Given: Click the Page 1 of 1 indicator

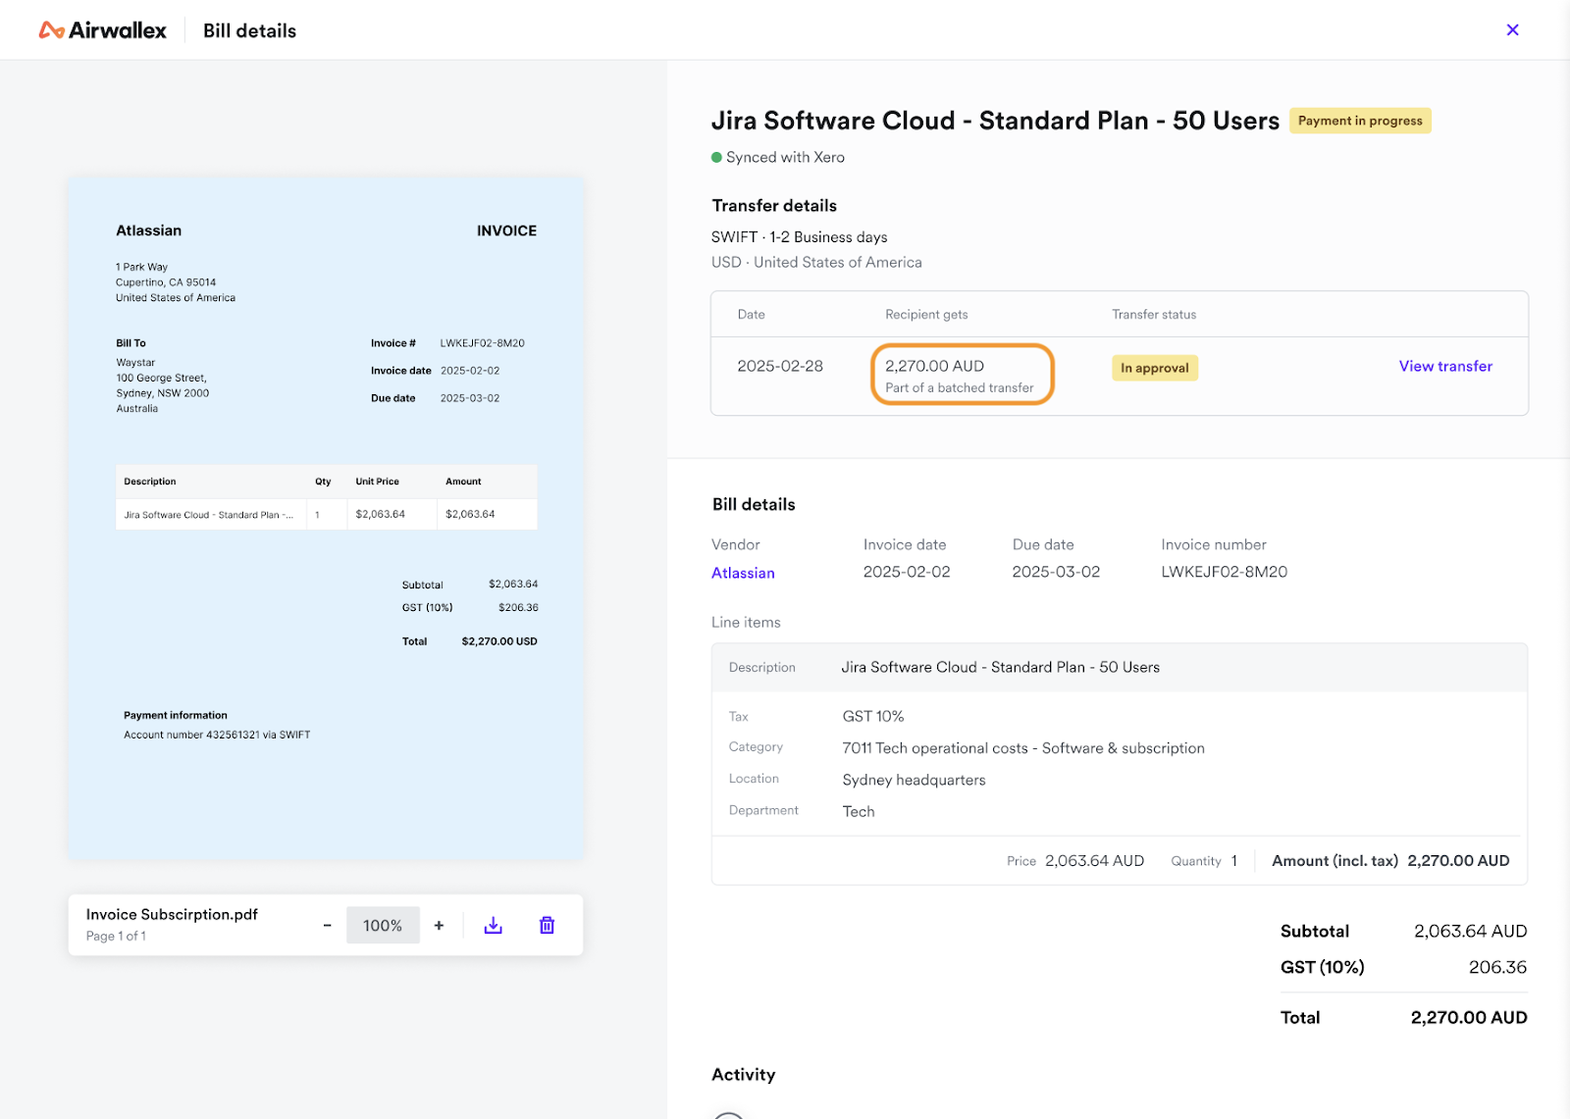Looking at the screenshot, I should click(x=116, y=937).
